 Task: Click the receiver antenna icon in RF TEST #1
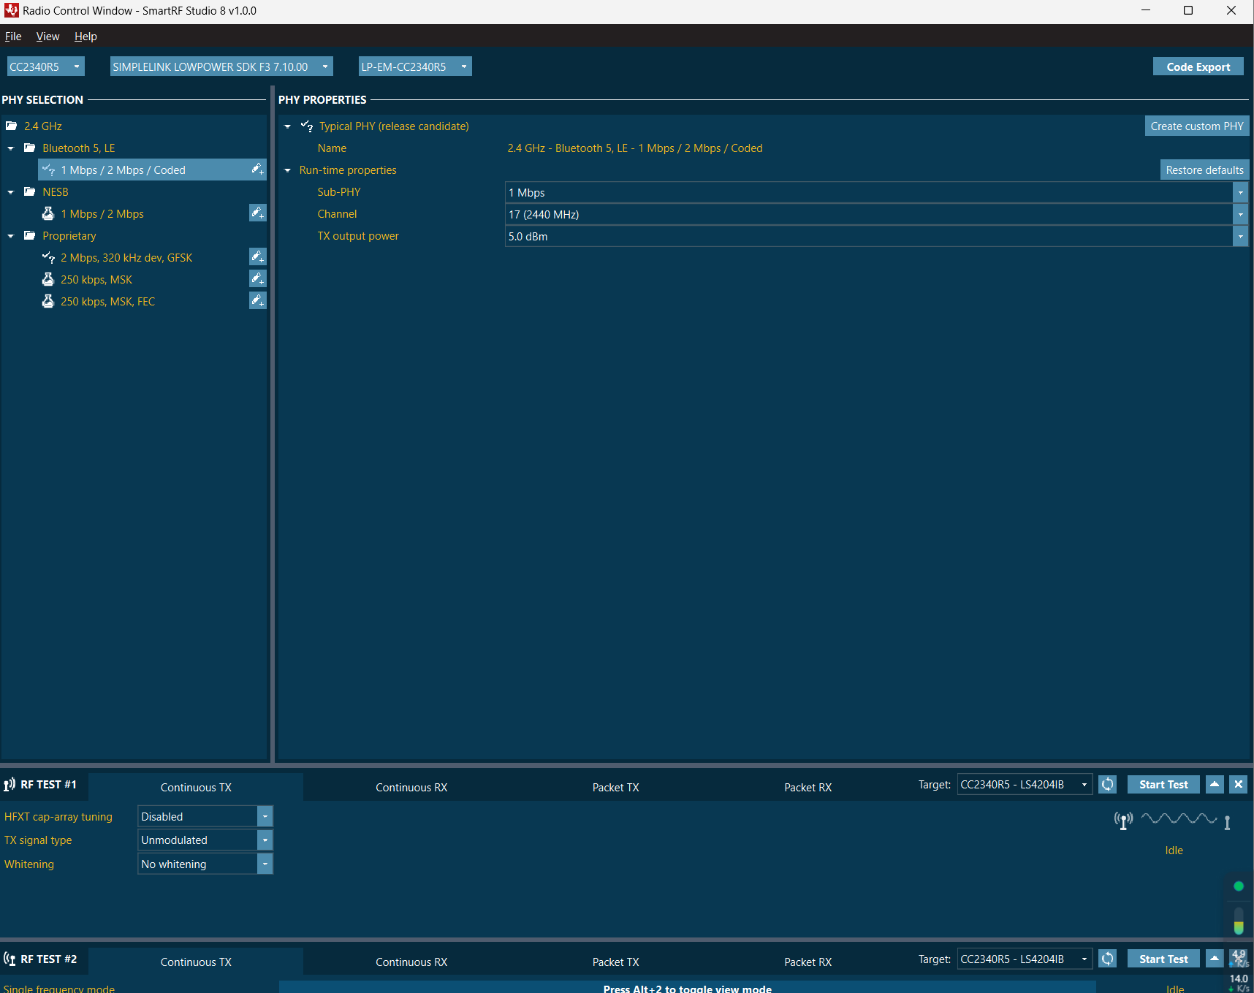point(1227,823)
